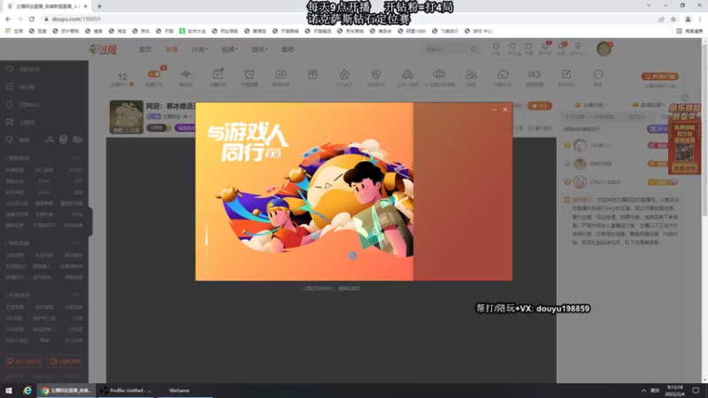Open DOTA2 category in sidebar
This screenshot has width=708, height=398.
point(75,170)
